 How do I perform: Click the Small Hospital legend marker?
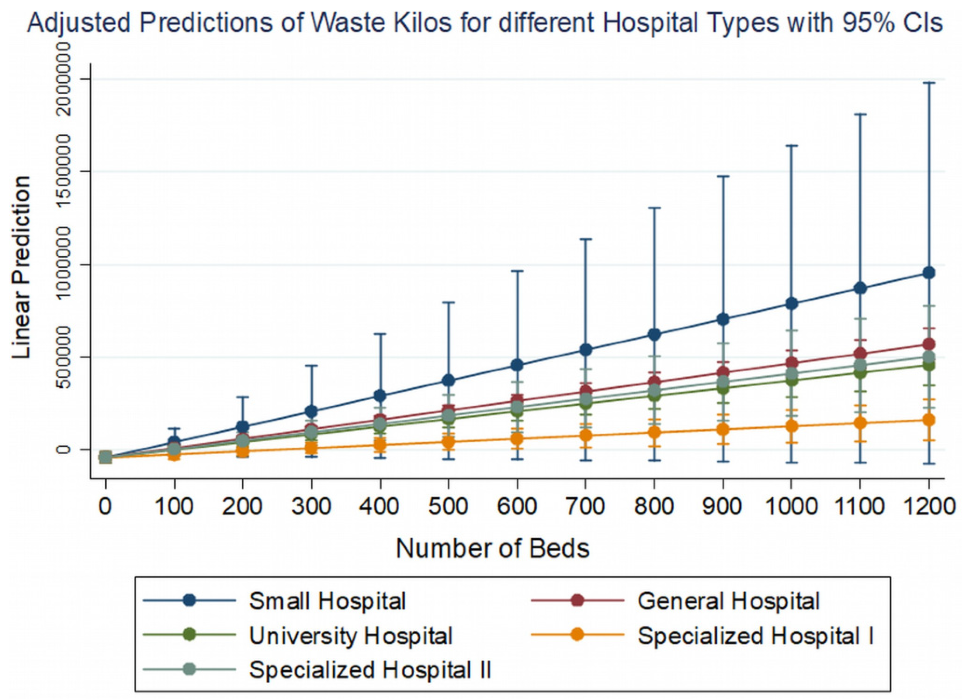(x=190, y=601)
